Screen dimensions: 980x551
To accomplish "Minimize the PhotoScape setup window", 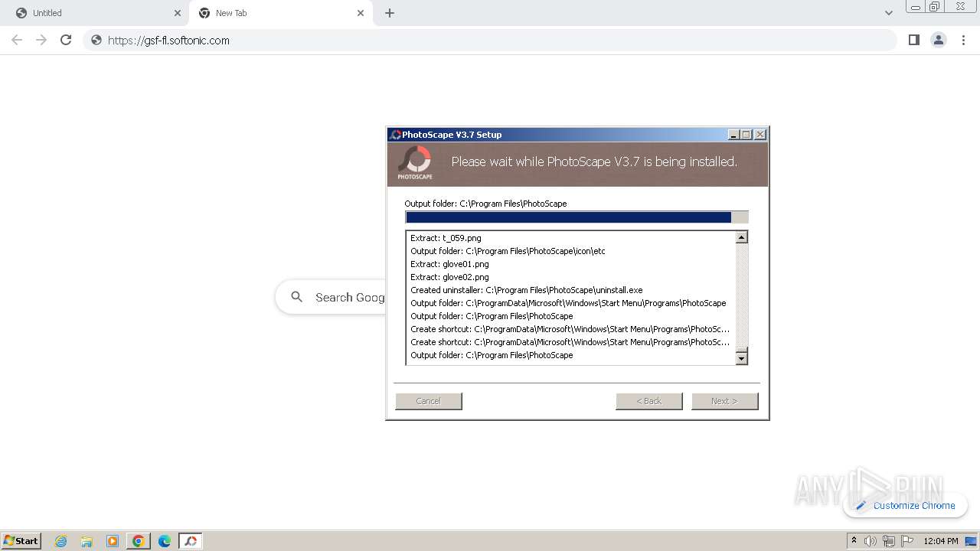I will click(x=733, y=135).
